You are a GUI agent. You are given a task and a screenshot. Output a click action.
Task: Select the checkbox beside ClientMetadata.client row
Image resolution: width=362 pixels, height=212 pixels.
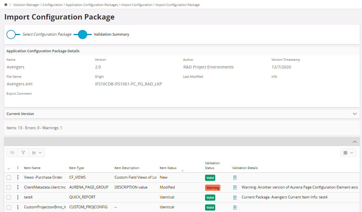pyautogui.click(x=9, y=187)
